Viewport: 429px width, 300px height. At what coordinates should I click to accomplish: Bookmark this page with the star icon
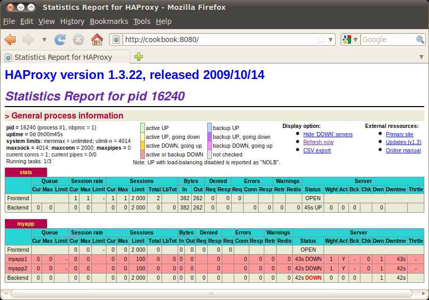(321, 40)
